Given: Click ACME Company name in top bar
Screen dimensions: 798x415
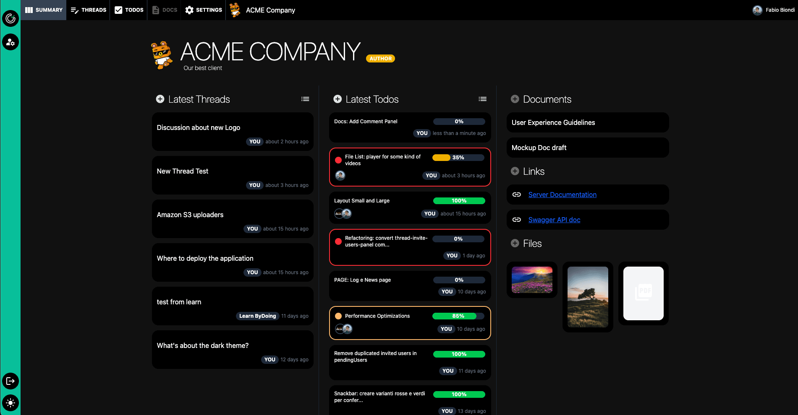Looking at the screenshot, I should click(270, 10).
